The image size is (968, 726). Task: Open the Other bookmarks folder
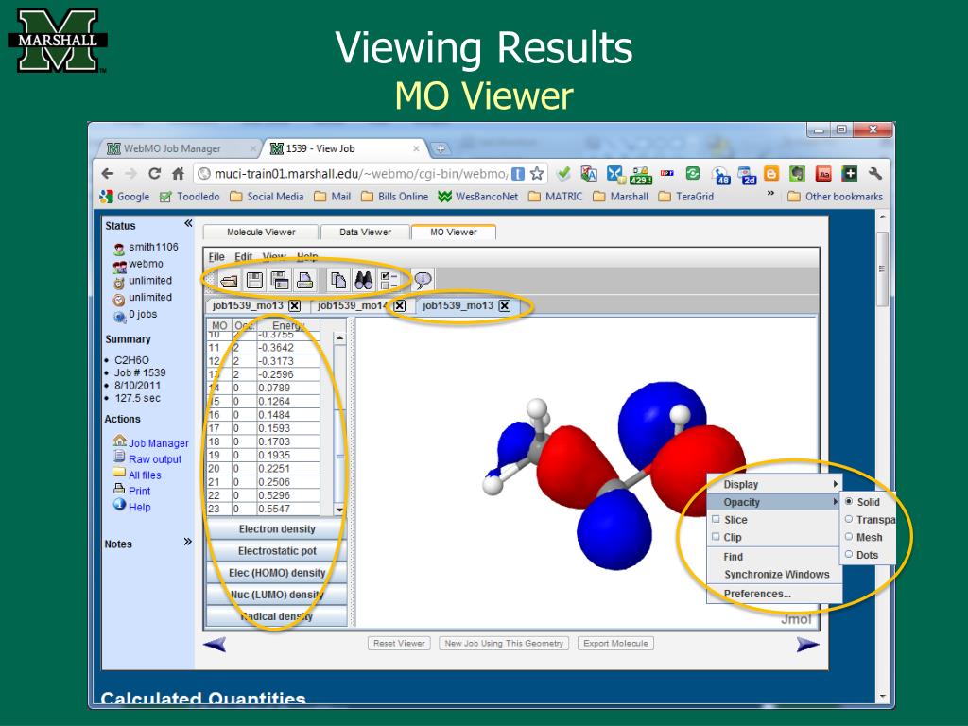pos(836,197)
